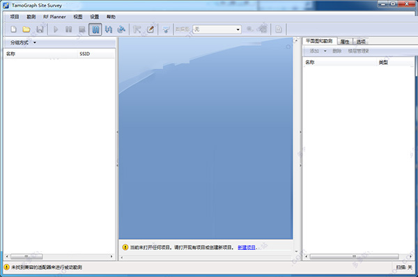
Task: Click the 扫描: 关 status indicator
Action: point(404,267)
